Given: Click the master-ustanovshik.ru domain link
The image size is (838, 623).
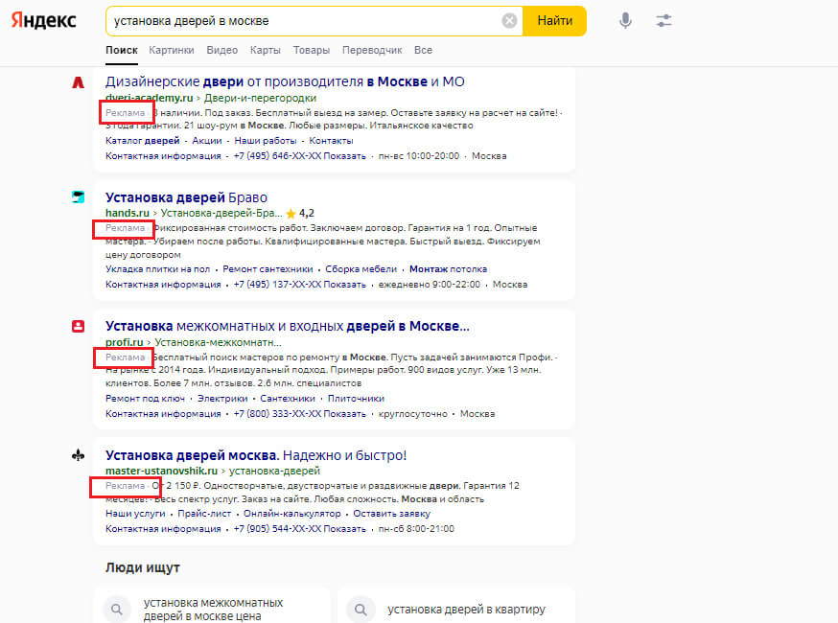Looking at the screenshot, I should pyautogui.click(x=161, y=471).
